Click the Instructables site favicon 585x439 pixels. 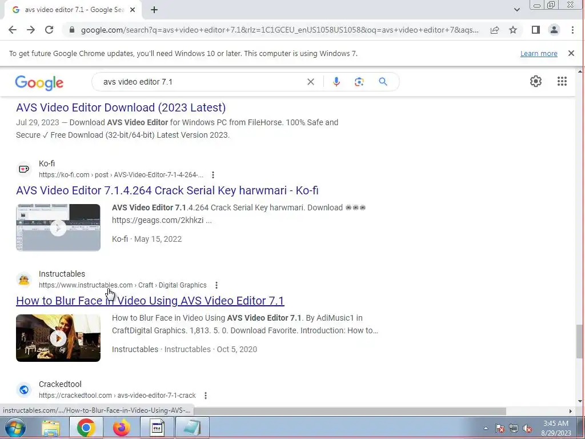pyautogui.click(x=24, y=280)
